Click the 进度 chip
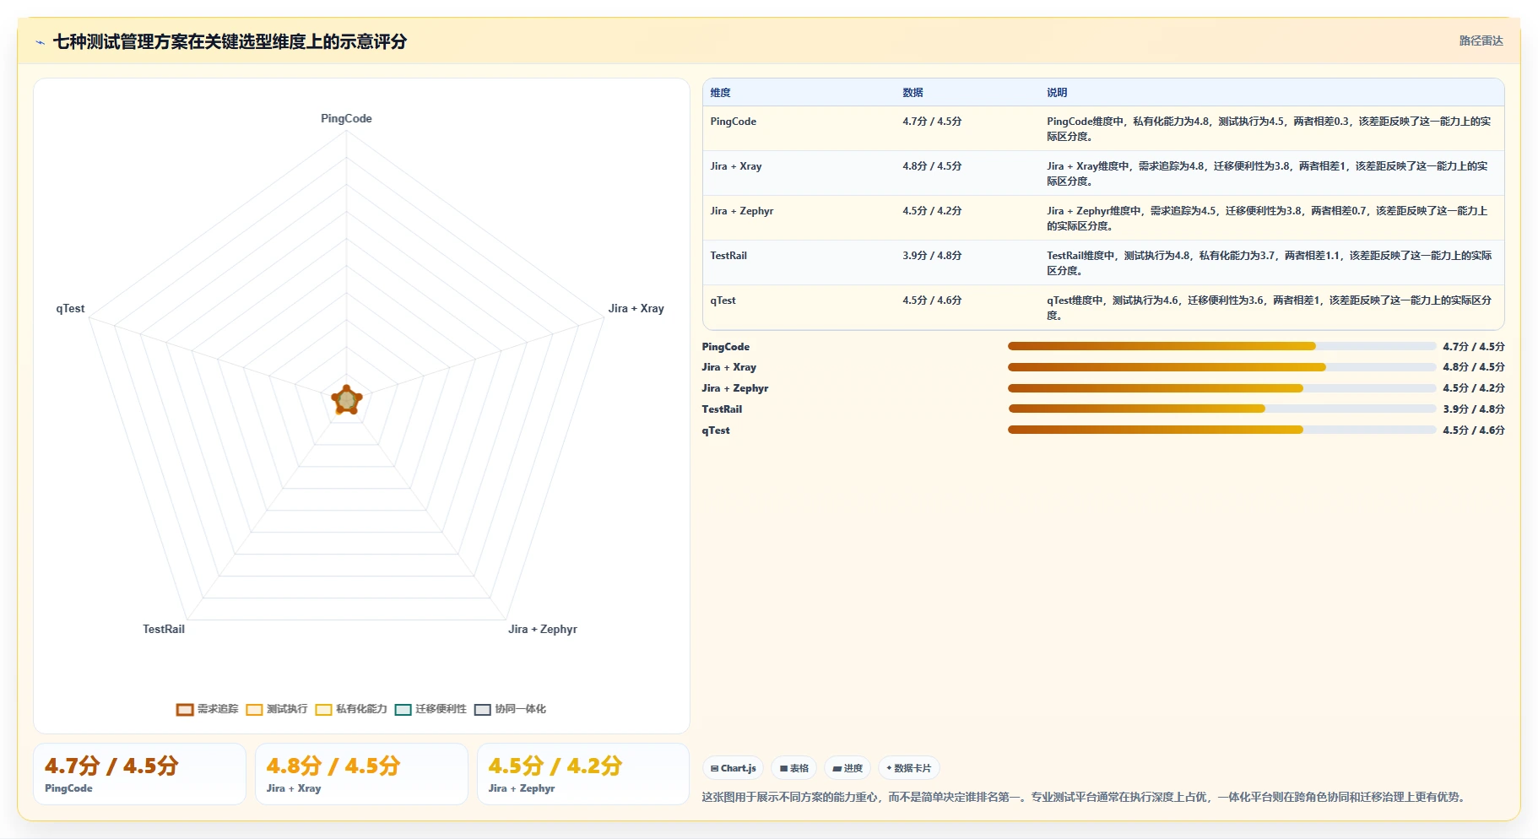This screenshot has width=1538, height=839. [x=847, y=768]
